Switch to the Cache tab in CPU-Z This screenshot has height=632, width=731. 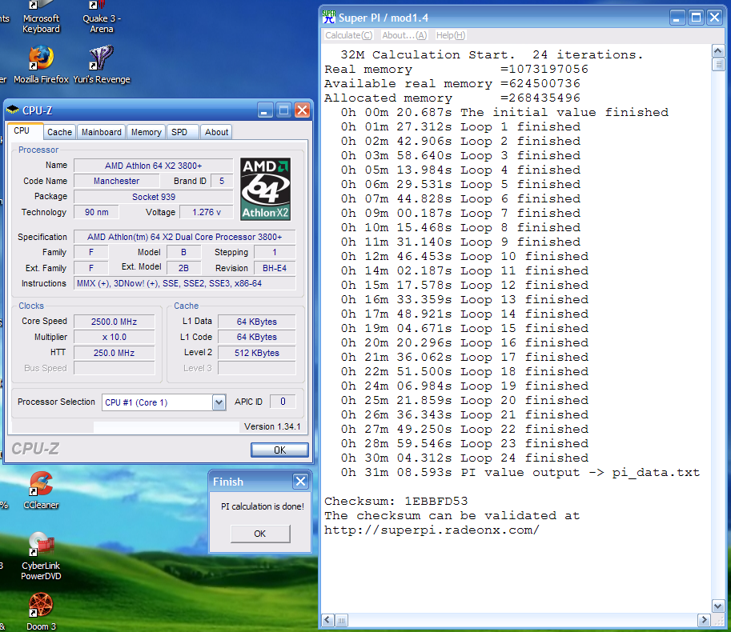click(x=60, y=132)
